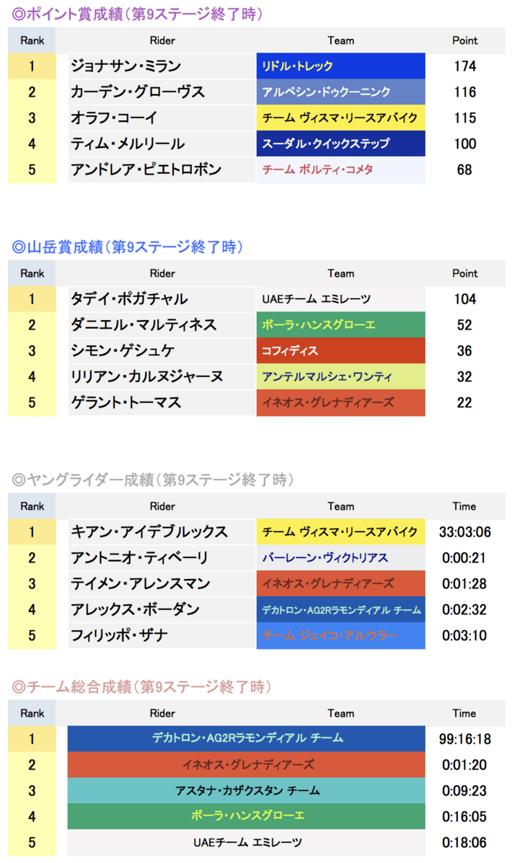This screenshot has width=512, height=863.
Task: Click the point value 116
Action: [x=465, y=92]
